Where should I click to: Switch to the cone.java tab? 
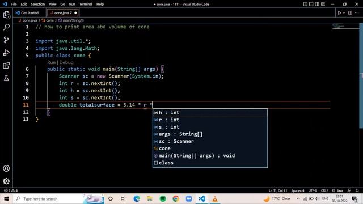click(x=62, y=13)
